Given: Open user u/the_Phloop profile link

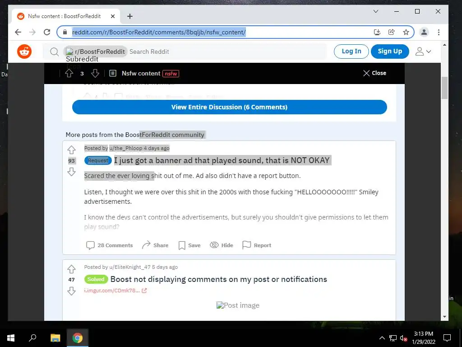Looking at the screenshot, I should (x=126, y=148).
